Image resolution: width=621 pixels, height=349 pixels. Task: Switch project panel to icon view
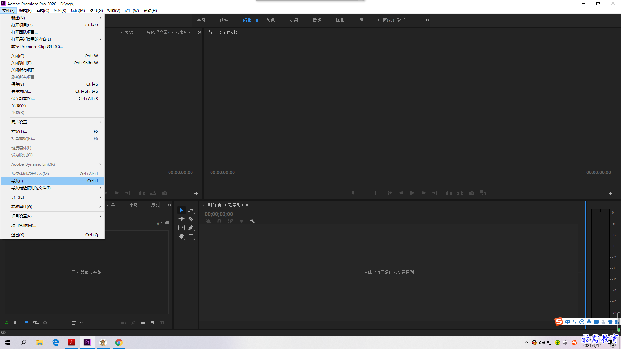27,323
